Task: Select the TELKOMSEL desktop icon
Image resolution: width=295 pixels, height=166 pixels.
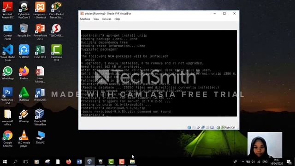Action: coord(56,30)
